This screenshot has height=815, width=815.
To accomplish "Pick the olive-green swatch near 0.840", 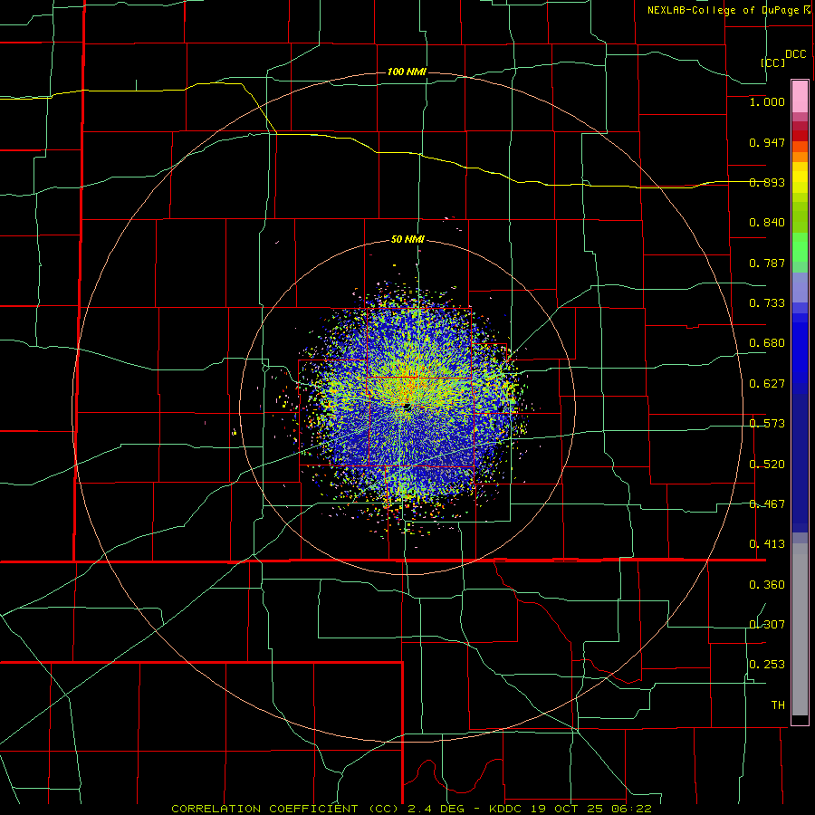I will point(800,217).
